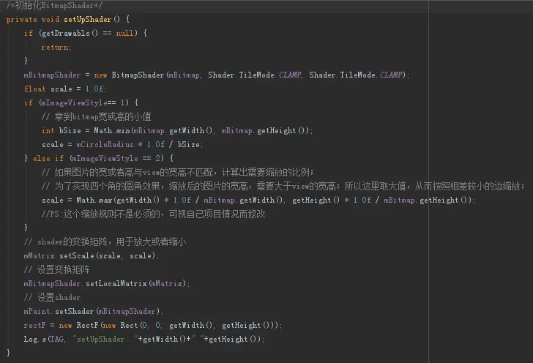This screenshot has height=363, width=533.
Task: Click the 'int bSize' declaration
Action: click(x=61, y=130)
